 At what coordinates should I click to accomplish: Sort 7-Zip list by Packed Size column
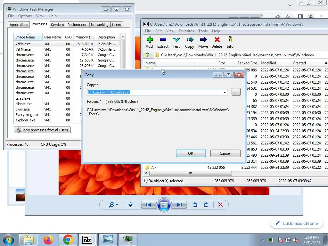coord(243,63)
